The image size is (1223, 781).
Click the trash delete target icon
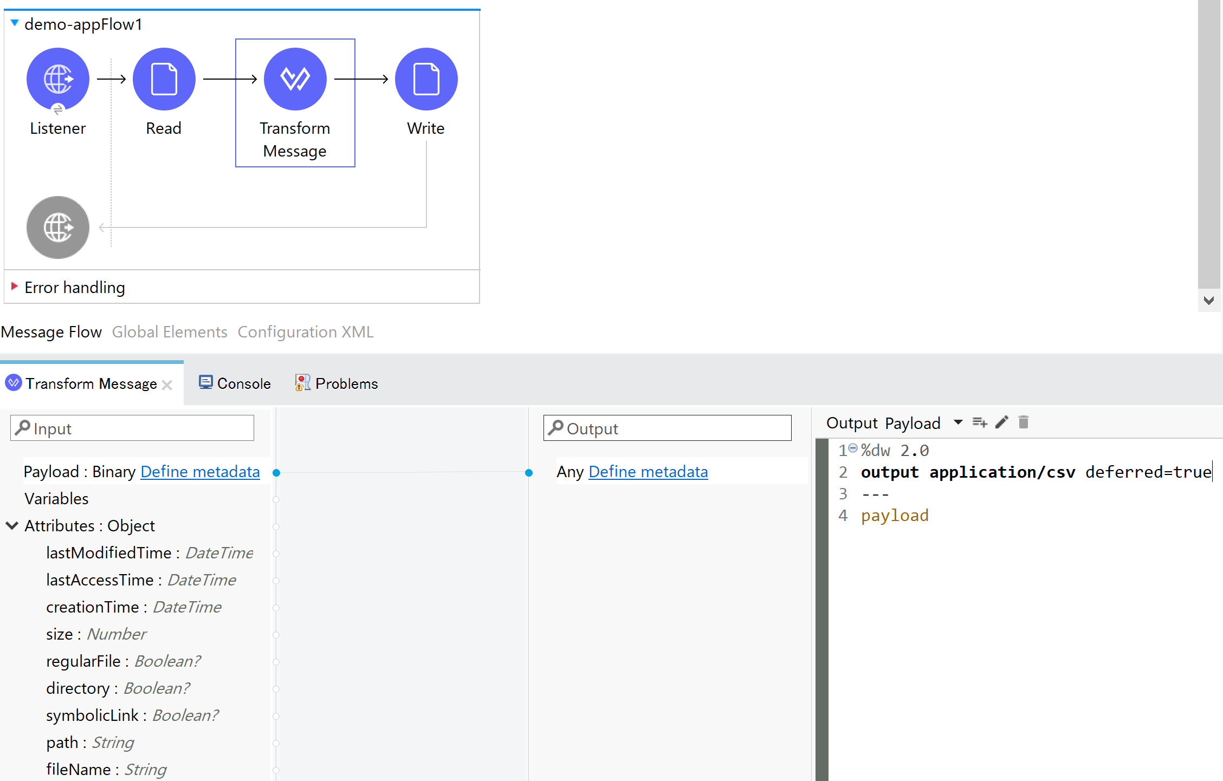pos(1023,422)
